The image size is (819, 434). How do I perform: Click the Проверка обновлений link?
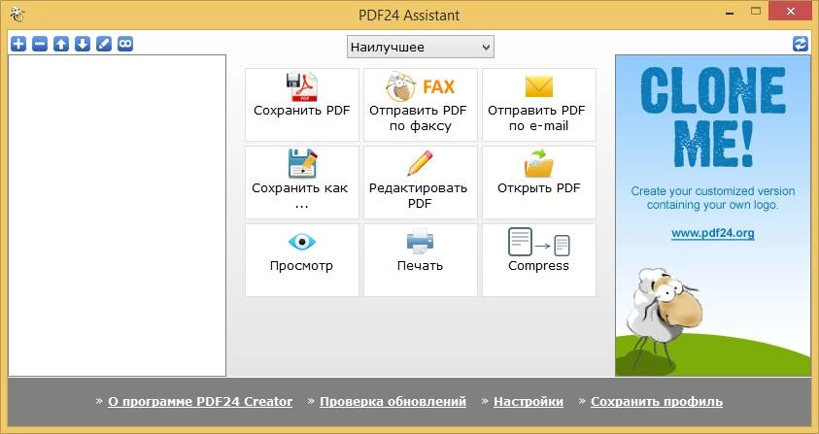pos(392,402)
